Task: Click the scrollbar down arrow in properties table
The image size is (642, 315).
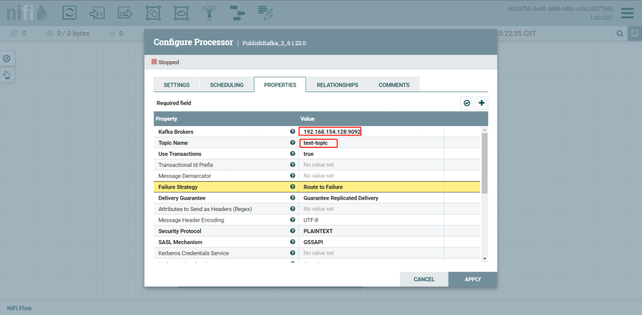Action: pos(485,259)
